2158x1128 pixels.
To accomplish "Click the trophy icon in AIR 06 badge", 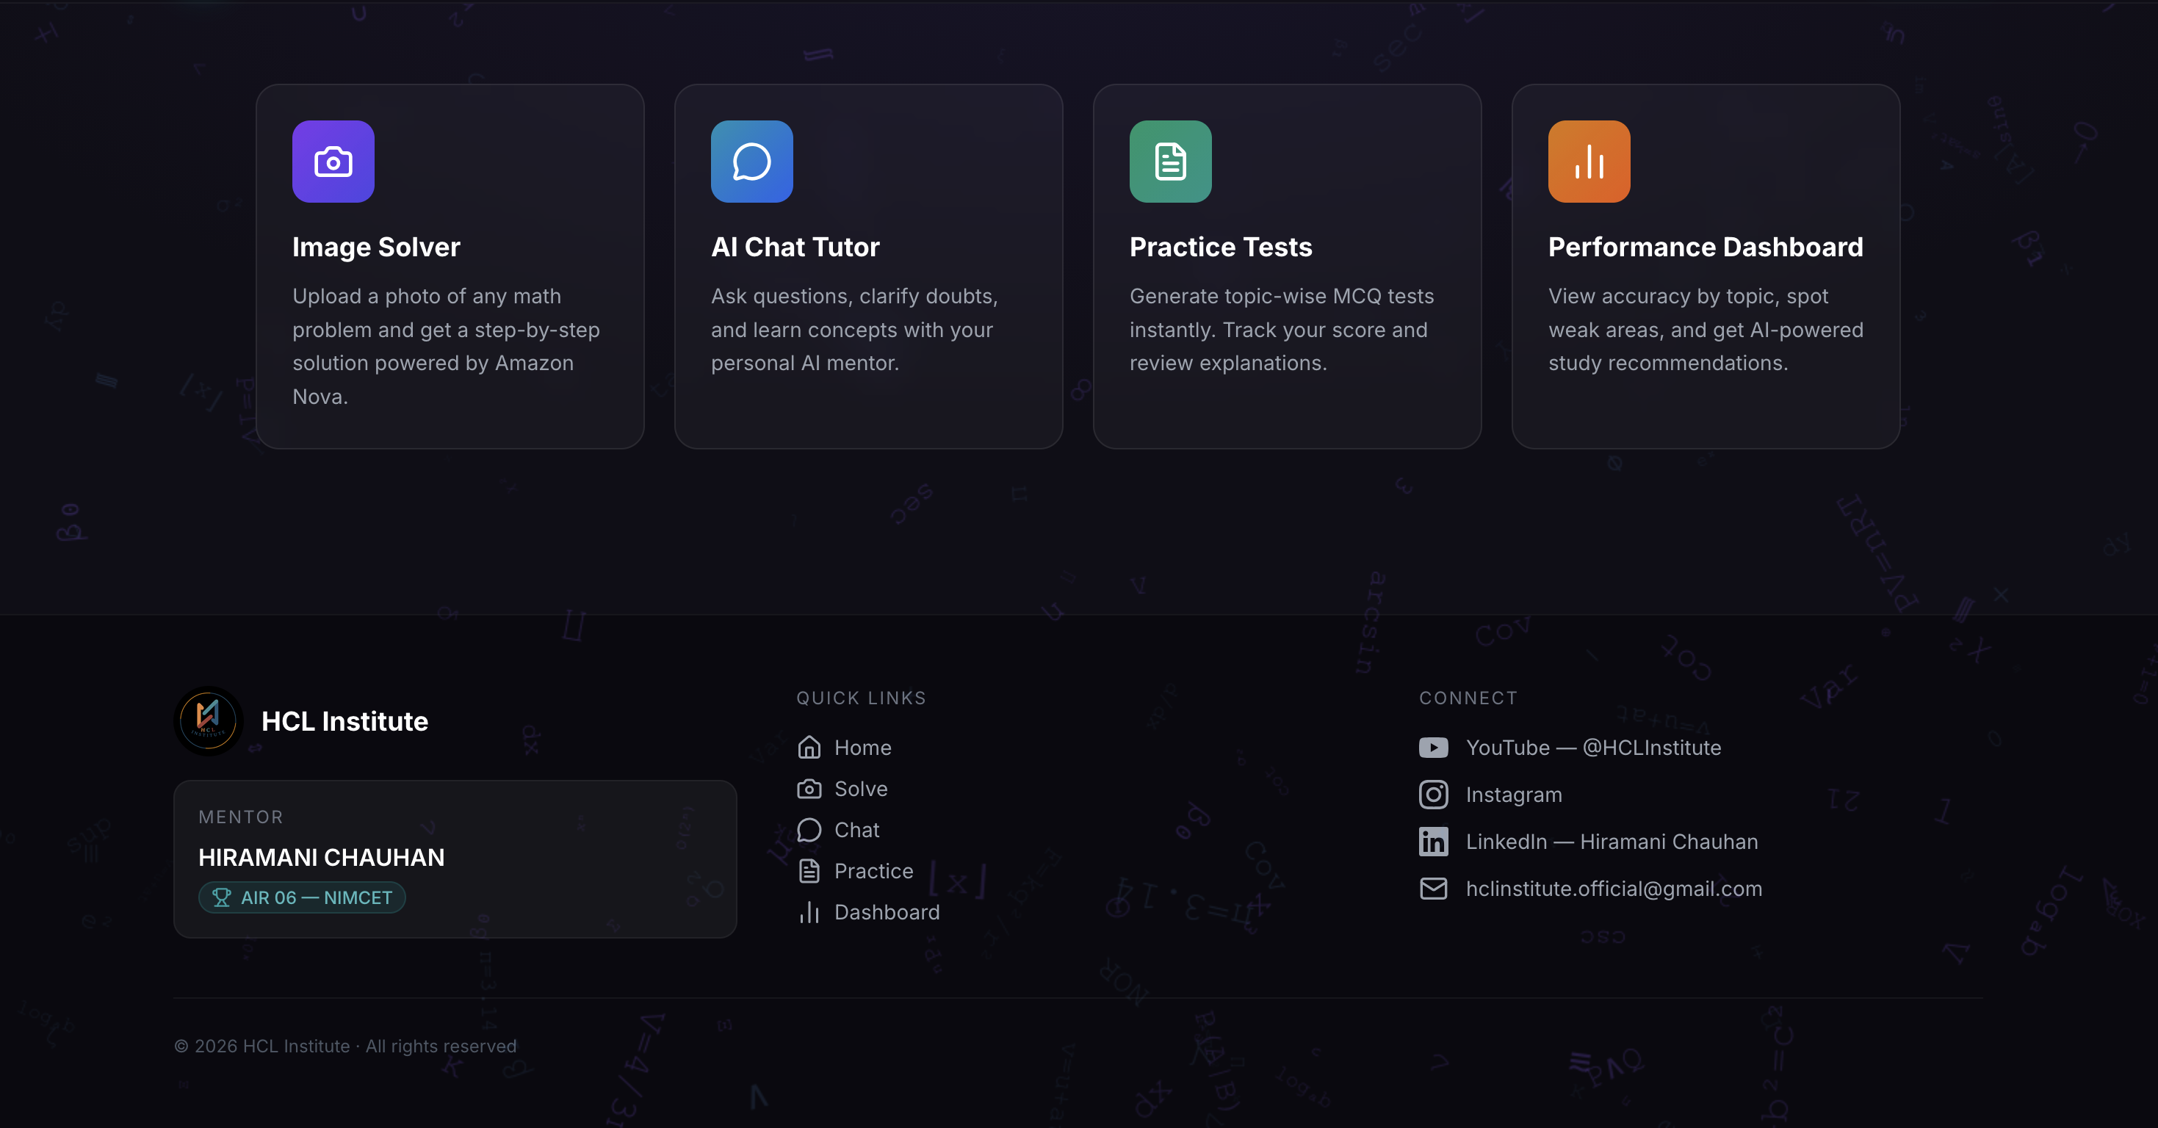I will (221, 897).
